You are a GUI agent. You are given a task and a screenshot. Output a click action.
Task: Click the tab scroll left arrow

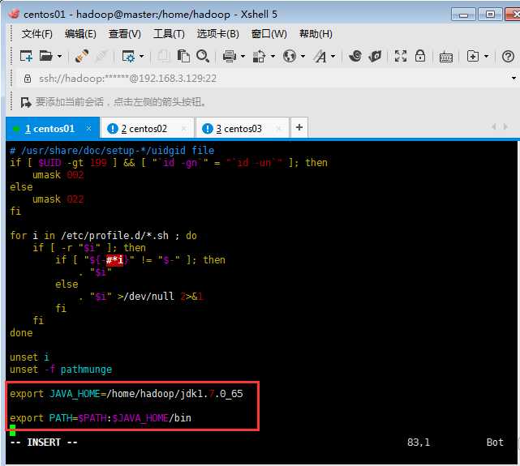tap(494, 126)
